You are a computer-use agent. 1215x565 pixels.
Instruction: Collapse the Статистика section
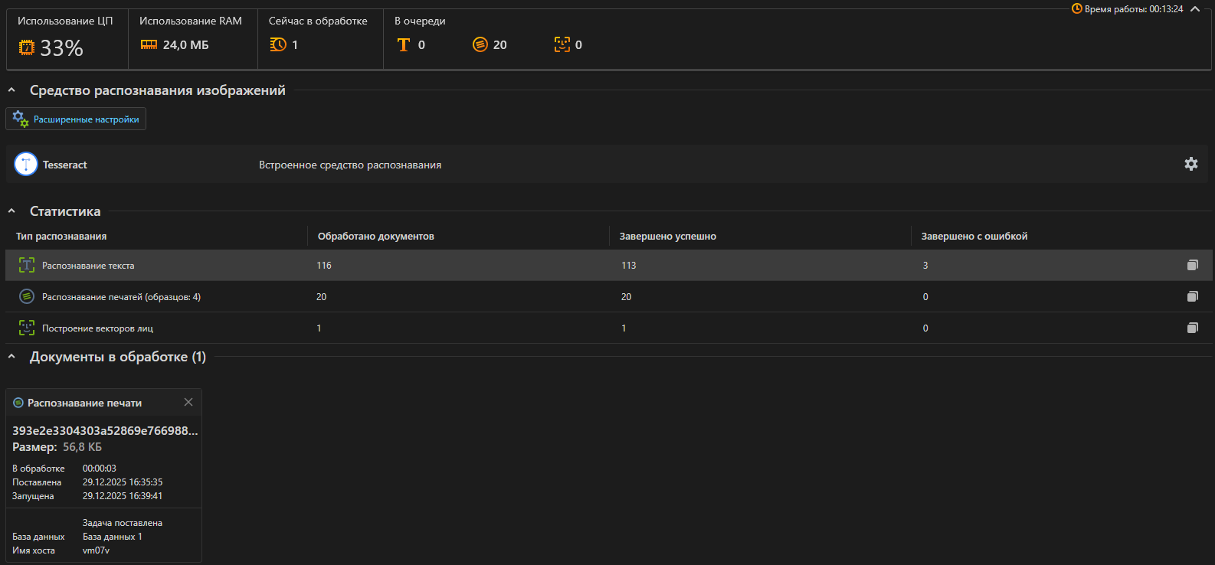[x=11, y=211]
